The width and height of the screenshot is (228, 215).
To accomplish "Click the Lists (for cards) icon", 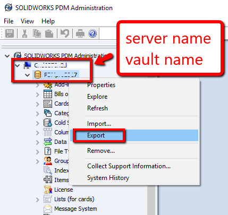I will (x=48, y=199).
